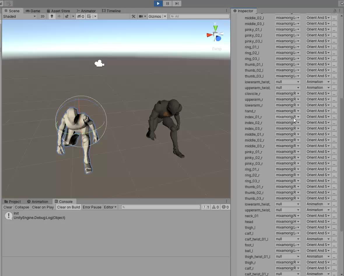
Task: Open bone dropdown for thigh_r
Action: [x=288, y=262]
